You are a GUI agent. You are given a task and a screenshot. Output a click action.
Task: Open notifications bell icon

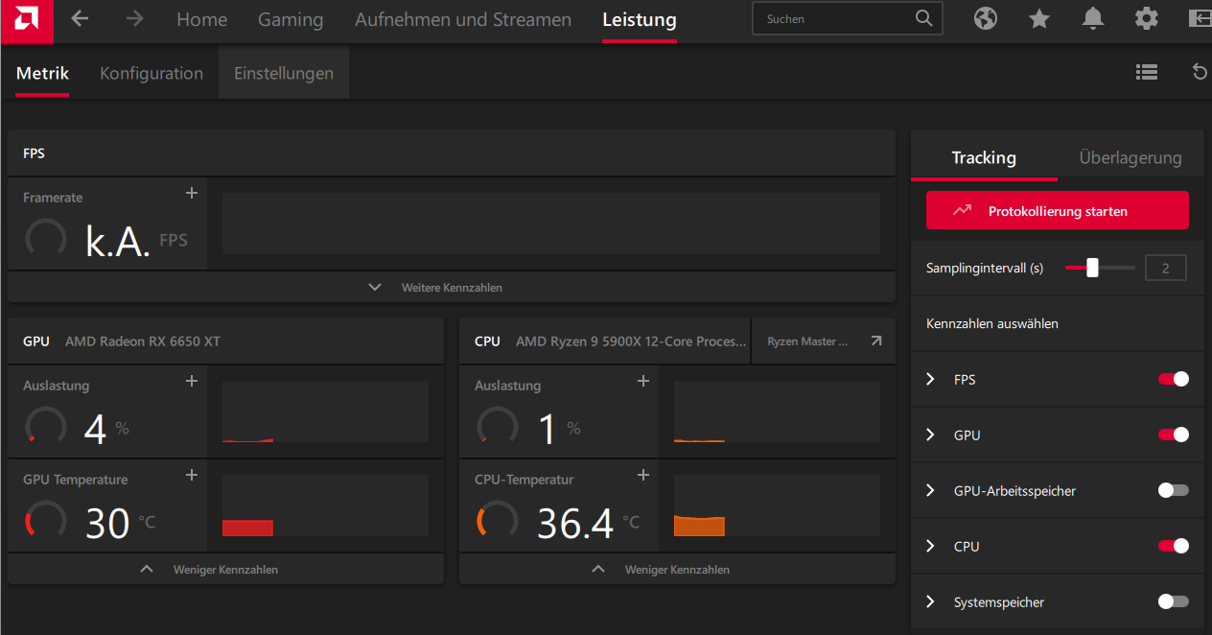point(1093,18)
